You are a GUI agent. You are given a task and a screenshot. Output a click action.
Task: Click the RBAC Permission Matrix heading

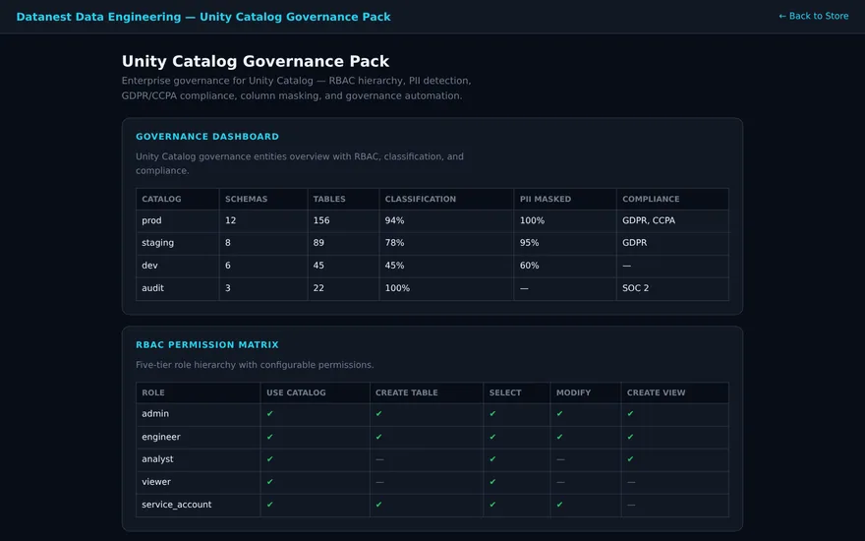pyautogui.click(x=207, y=344)
